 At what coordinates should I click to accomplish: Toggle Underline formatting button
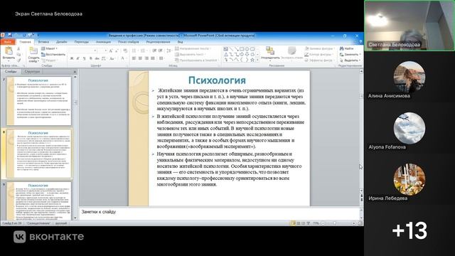[x=84, y=58]
